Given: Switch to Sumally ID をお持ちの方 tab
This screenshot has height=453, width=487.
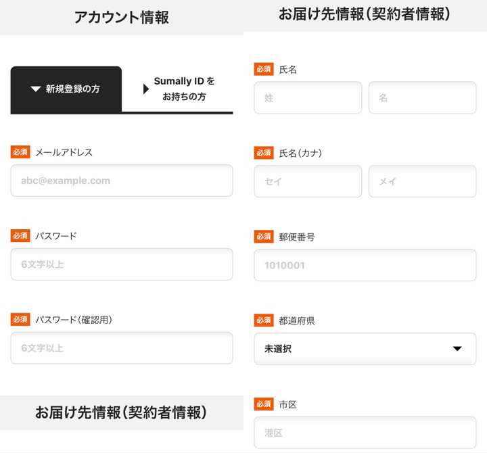Looking at the screenshot, I should [177, 89].
